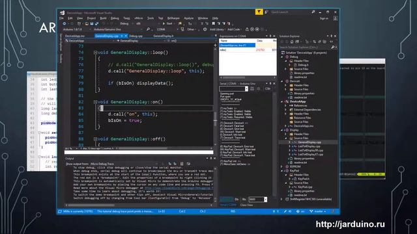Switch to the GeneralDisplay.h tab
The image size is (417, 234).
(164, 36)
